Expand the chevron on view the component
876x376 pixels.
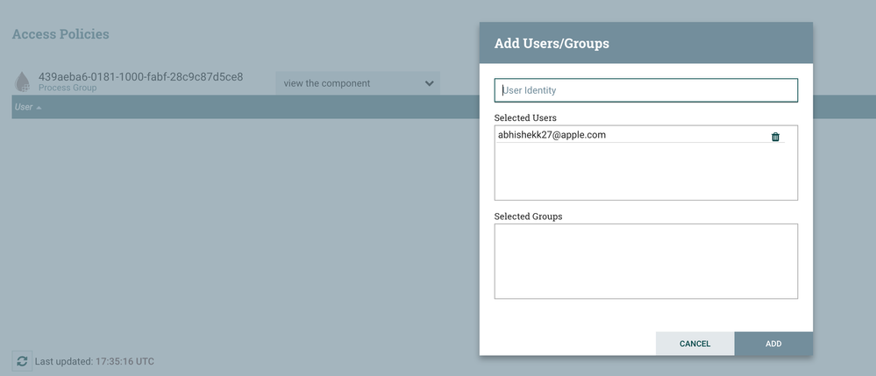429,83
